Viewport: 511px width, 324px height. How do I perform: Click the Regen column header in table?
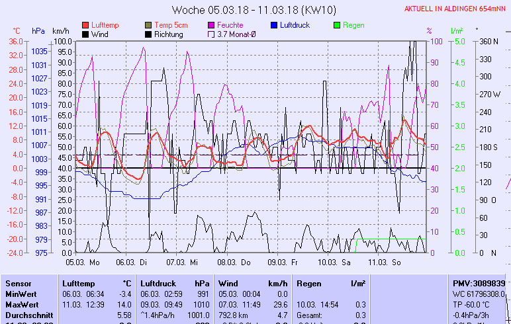click(310, 283)
